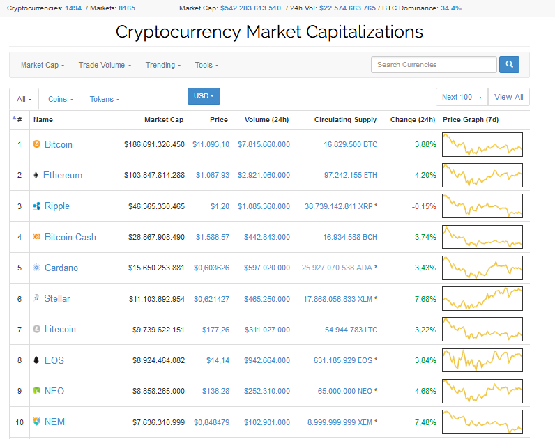
Task: Open the Litecoin currency link
Action: (60, 330)
